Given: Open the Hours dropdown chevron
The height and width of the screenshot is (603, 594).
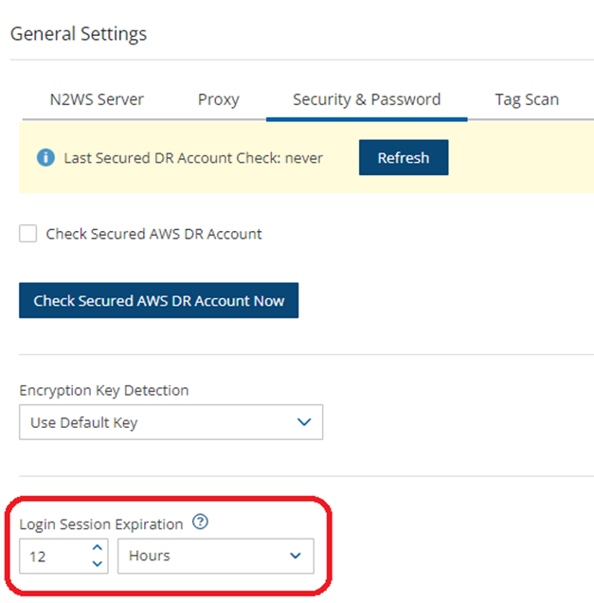Looking at the screenshot, I should (296, 556).
